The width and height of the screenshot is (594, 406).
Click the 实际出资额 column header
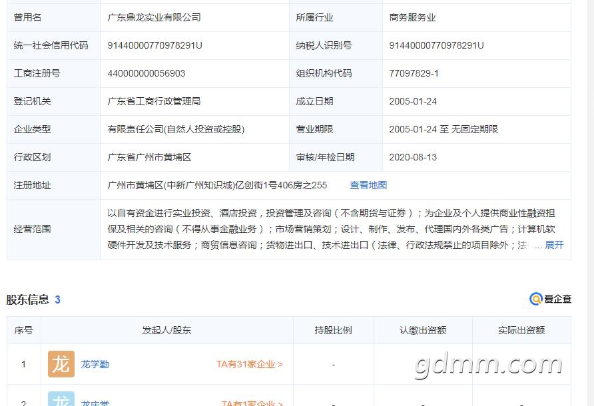pyautogui.click(x=521, y=330)
